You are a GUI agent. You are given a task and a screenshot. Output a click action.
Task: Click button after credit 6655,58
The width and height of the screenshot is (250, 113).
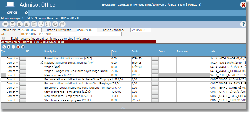(x=155, y=63)
